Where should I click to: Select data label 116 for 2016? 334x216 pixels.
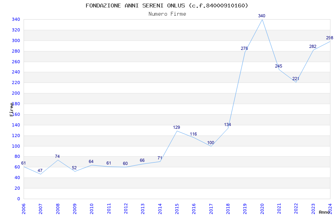[x=193, y=134]
